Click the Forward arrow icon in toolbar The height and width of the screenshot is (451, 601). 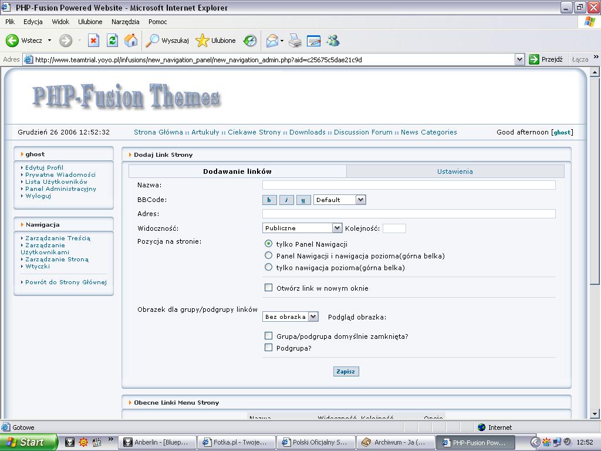click(x=66, y=41)
